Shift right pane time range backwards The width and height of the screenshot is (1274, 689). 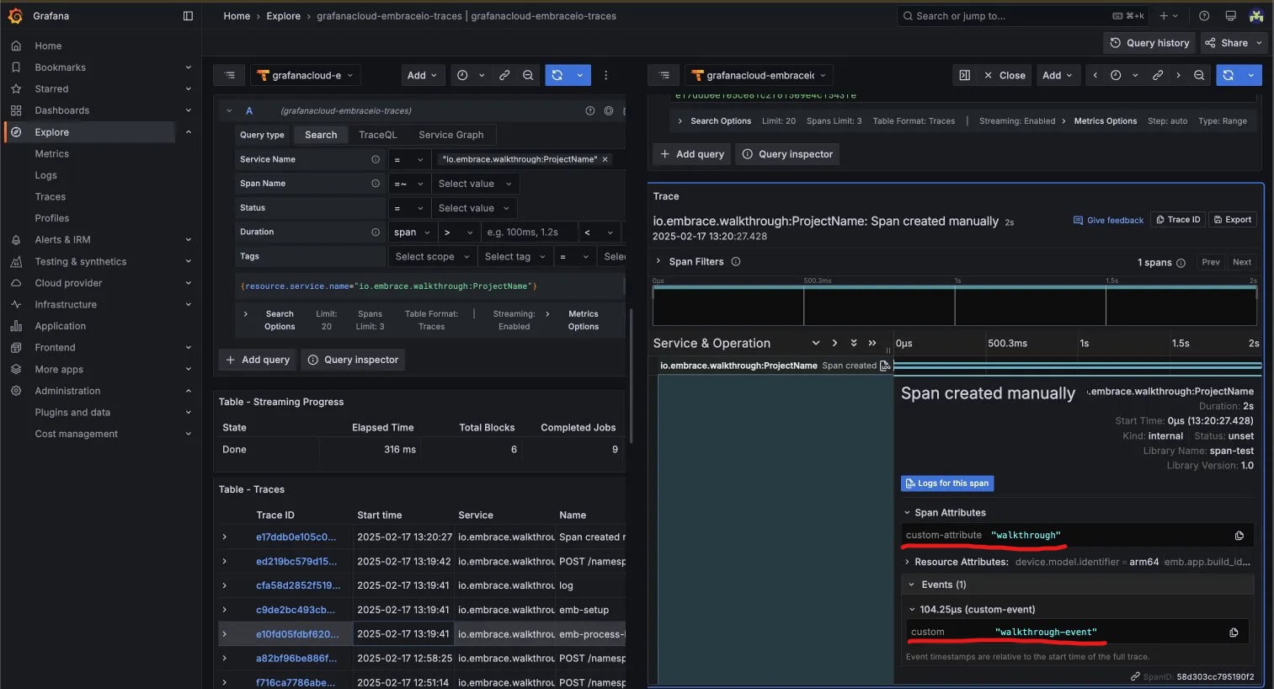tap(1095, 75)
